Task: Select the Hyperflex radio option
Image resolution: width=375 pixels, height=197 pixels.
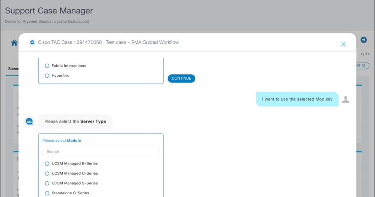Action: coord(47,76)
